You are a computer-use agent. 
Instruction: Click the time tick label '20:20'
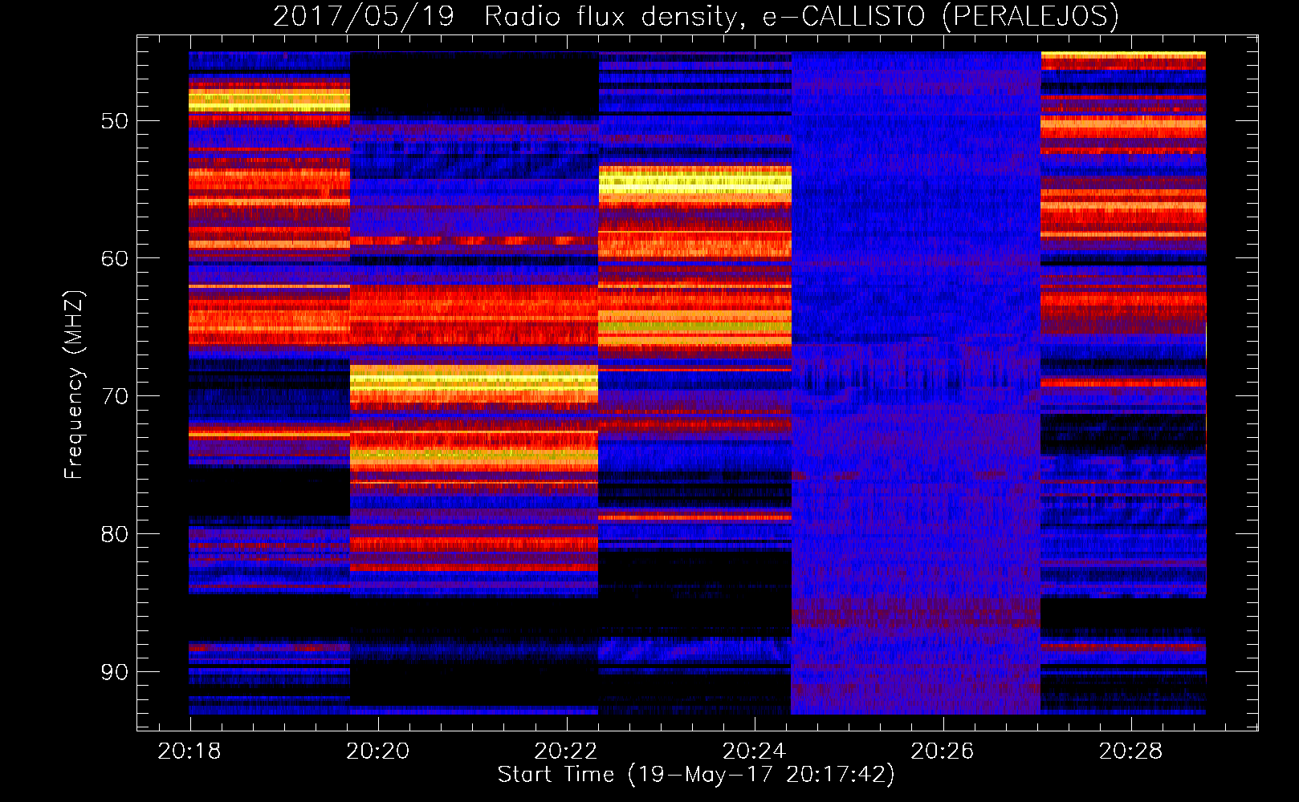pyautogui.click(x=378, y=751)
